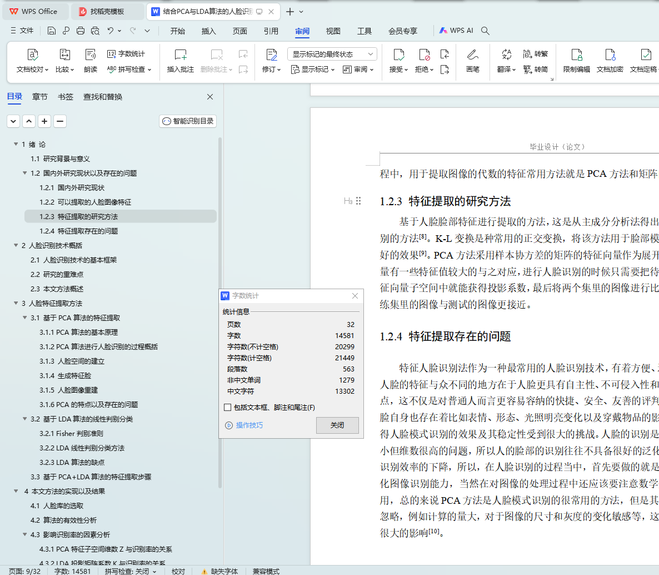Image resolution: width=659 pixels, height=575 pixels.
Task: Collapse the 3.2 基于LDA算法 tree node
Action: 25,419
